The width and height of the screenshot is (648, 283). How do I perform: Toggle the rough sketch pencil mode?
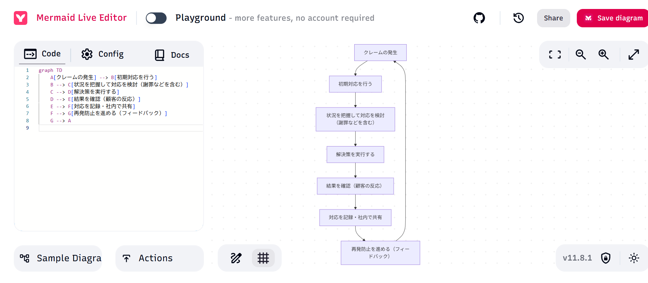[236, 258]
